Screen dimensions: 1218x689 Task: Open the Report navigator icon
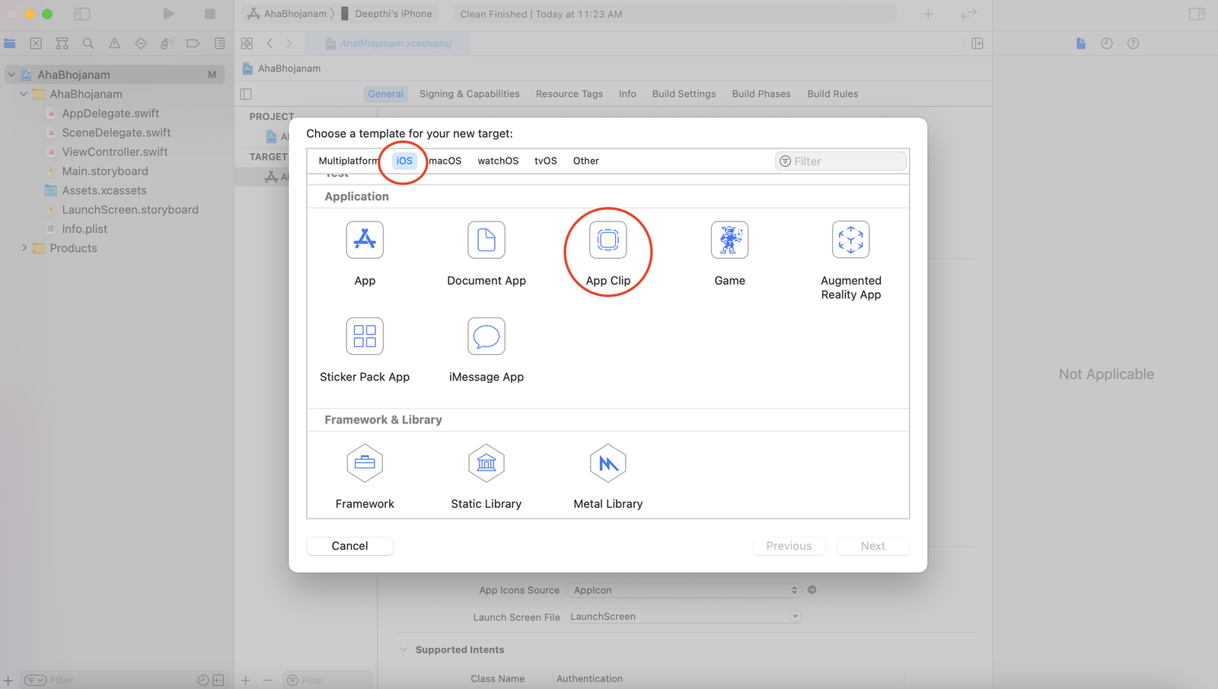click(x=219, y=43)
